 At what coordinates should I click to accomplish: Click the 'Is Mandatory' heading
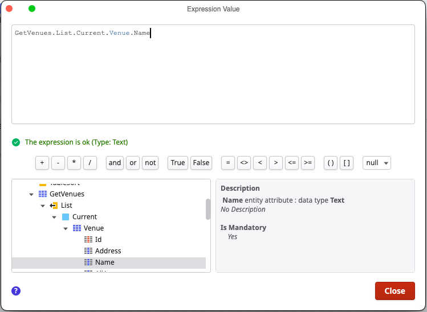pos(243,227)
